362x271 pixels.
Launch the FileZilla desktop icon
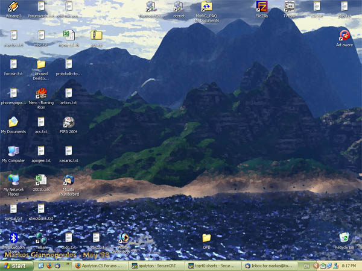pos(262,7)
